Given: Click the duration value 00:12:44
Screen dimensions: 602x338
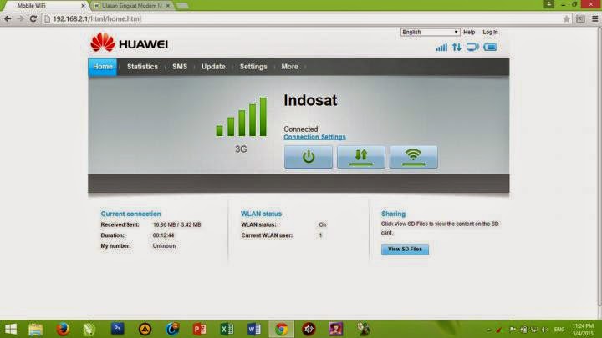Looking at the screenshot, I should [x=163, y=235].
